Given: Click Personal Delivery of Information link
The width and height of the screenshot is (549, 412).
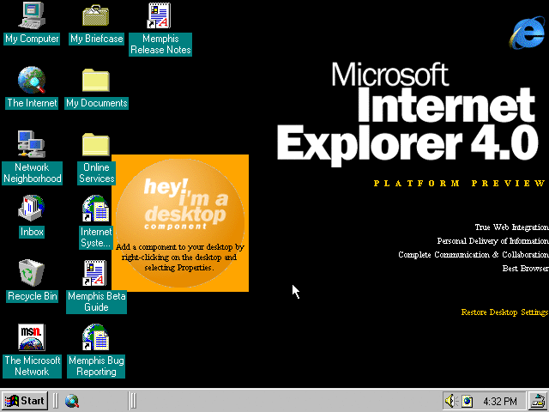Looking at the screenshot, I should tap(492, 241).
